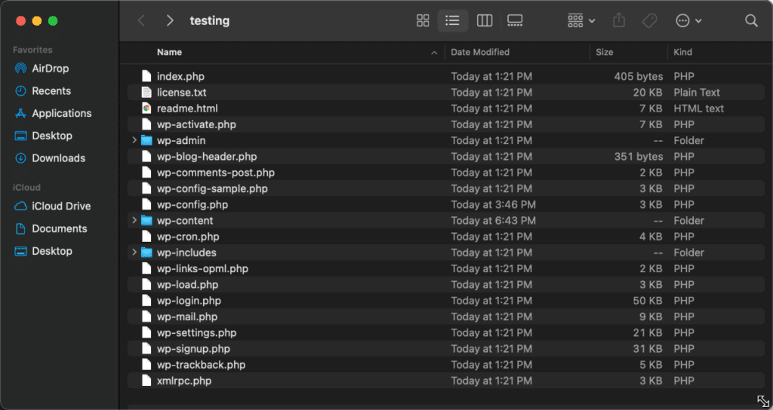Click the 405 bytes size cell
773x410 pixels.
click(639, 76)
